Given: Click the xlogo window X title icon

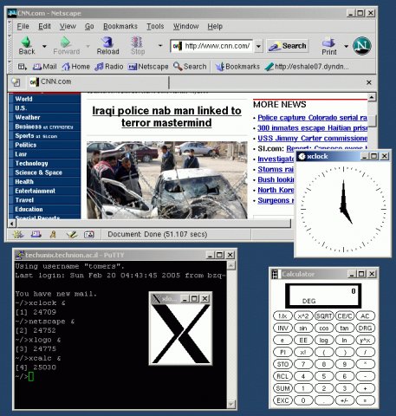Looking at the screenshot, I should pyautogui.click(x=156, y=298).
